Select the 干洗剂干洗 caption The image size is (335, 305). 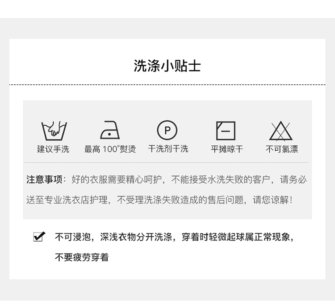(168, 148)
